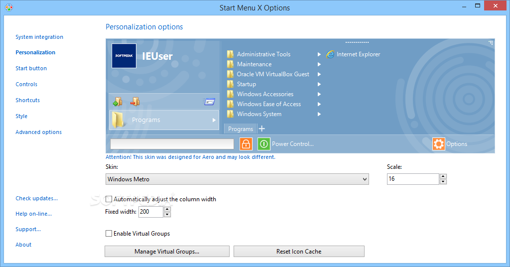The height and width of the screenshot is (267, 510).
Task: Click the Oracle VM VirtualBox Guest folder icon
Action: pos(230,74)
